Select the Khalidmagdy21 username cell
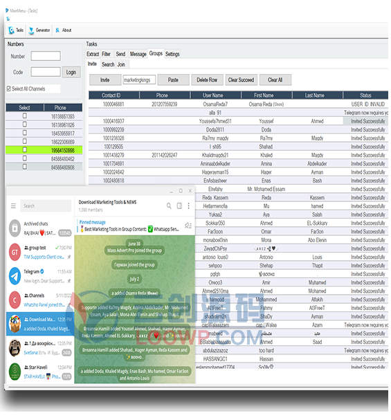The width and height of the screenshot is (391, 420). point(215,155)
